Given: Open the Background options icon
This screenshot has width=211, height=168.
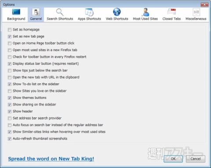Looking at the screenshot, I should [x=16, y=12].
